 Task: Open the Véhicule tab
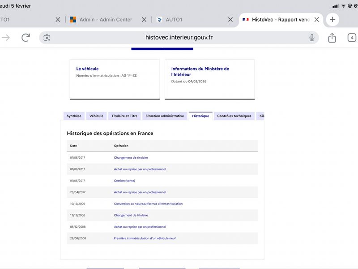click(96, 116)
